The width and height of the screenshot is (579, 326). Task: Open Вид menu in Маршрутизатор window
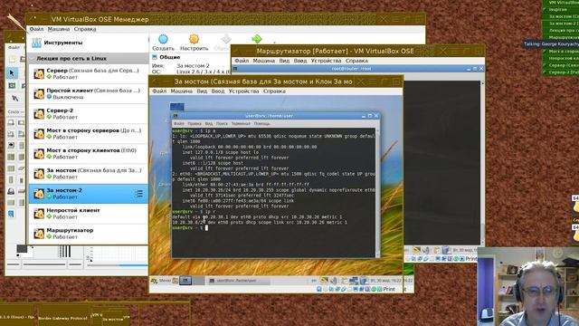[284, 61]
